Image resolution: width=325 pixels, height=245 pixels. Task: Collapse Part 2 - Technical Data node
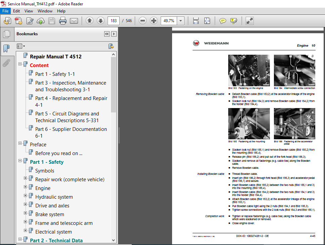(20, 239)
